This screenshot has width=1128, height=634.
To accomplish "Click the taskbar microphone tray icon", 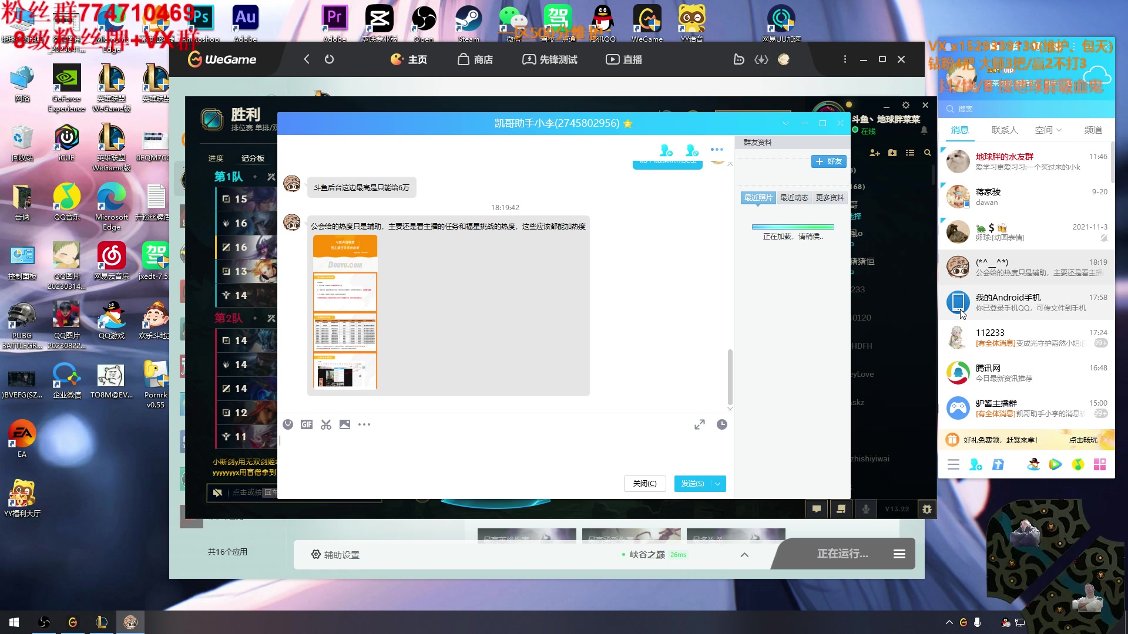I will (977, 622).
